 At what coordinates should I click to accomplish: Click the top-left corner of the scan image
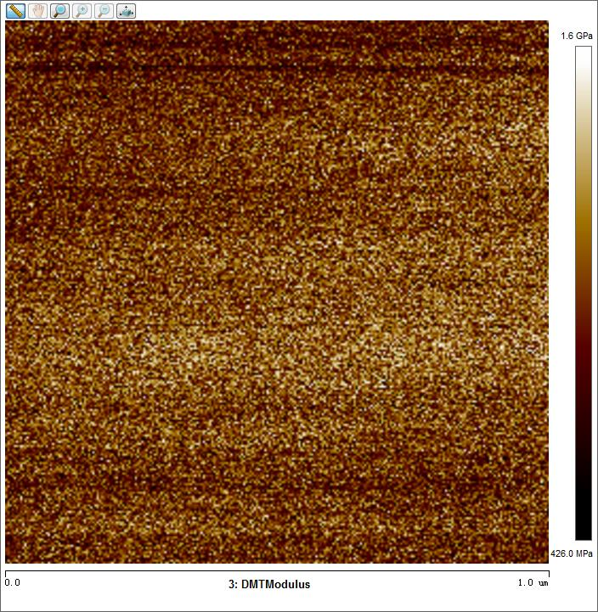tap(8, 23)
